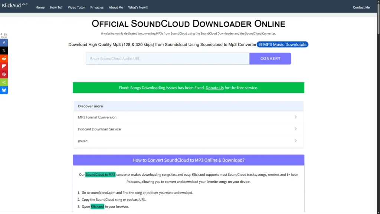Share on Flipboard icon
Viewport: 380px width, 214px height.
pyautogui.click(x=4, y=67)
